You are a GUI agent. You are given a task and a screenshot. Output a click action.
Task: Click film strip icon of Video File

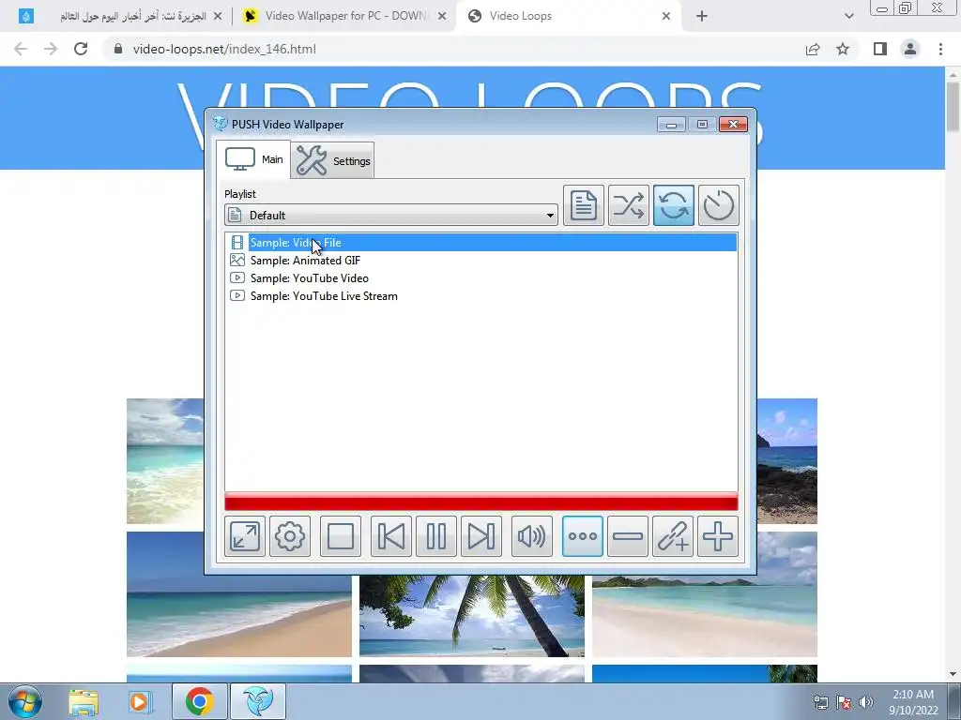237,243
